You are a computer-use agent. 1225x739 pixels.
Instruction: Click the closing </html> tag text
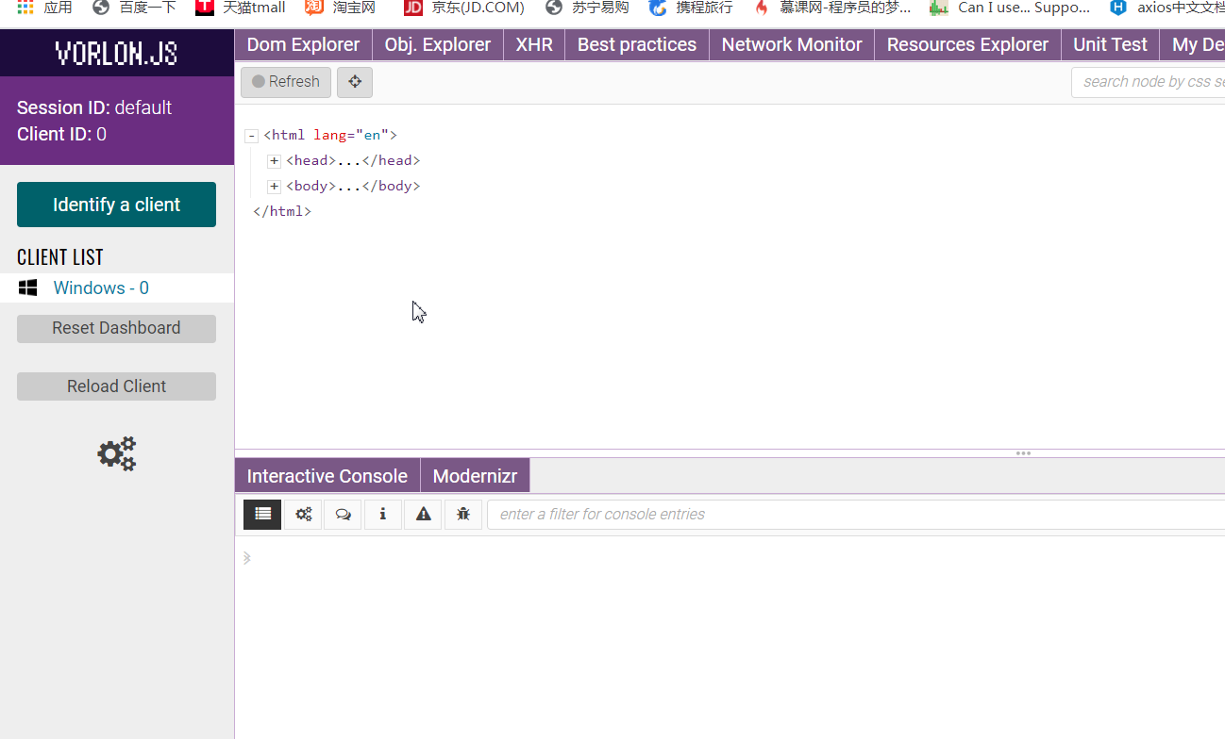282,212
